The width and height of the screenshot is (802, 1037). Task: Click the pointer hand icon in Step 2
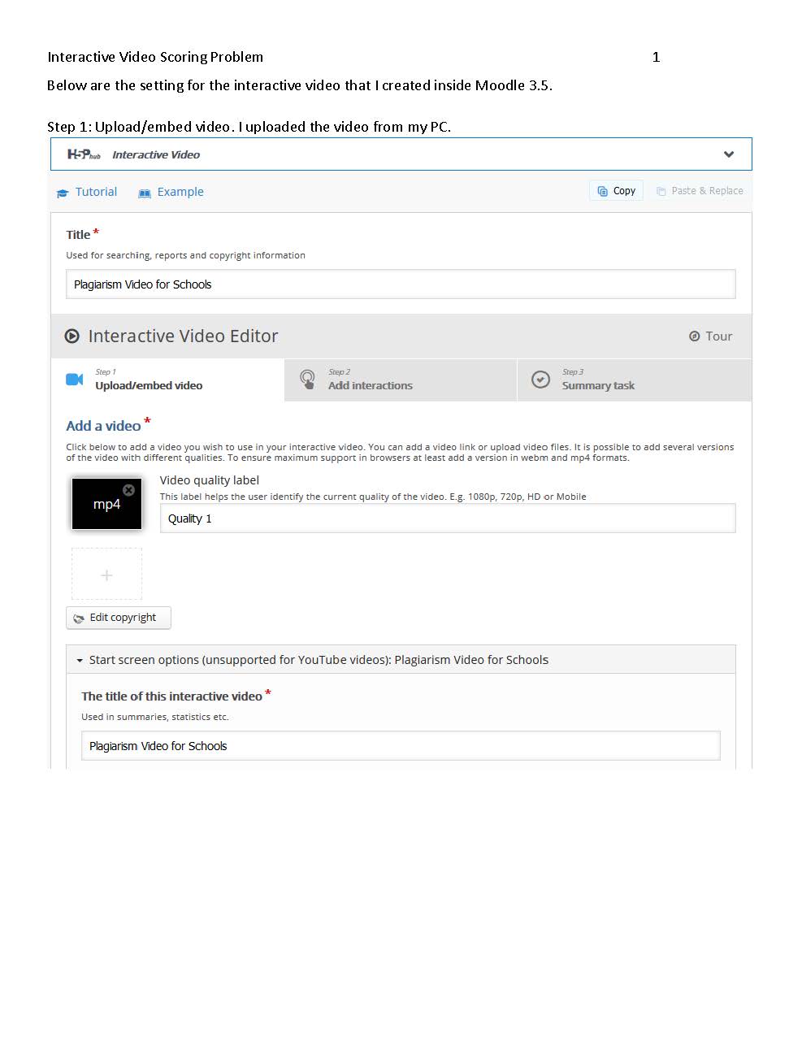307,380
